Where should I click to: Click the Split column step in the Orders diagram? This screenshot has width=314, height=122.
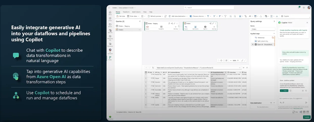[x=195, y=27]
